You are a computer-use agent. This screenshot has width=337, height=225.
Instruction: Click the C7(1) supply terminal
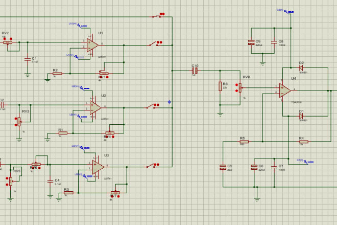tap(308, 162)
